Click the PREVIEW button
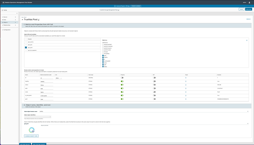The image size is (254, 145). (x=249, y=9)
